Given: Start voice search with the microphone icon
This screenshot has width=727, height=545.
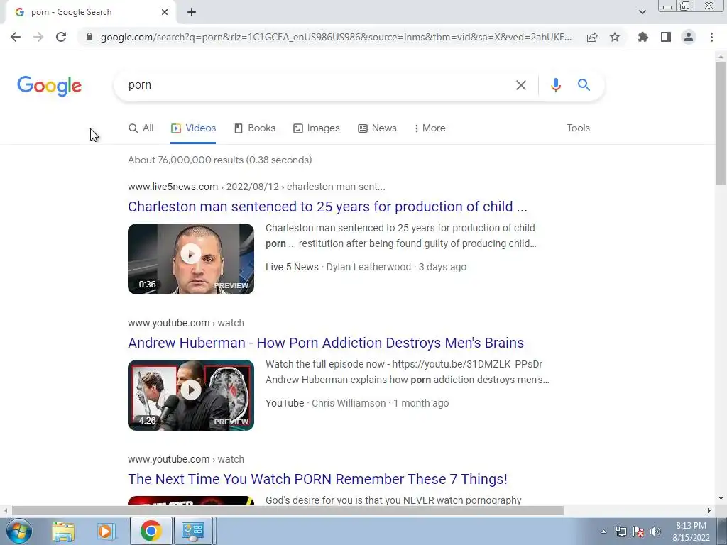Looking at the screenshot, I should pos(556,85).
